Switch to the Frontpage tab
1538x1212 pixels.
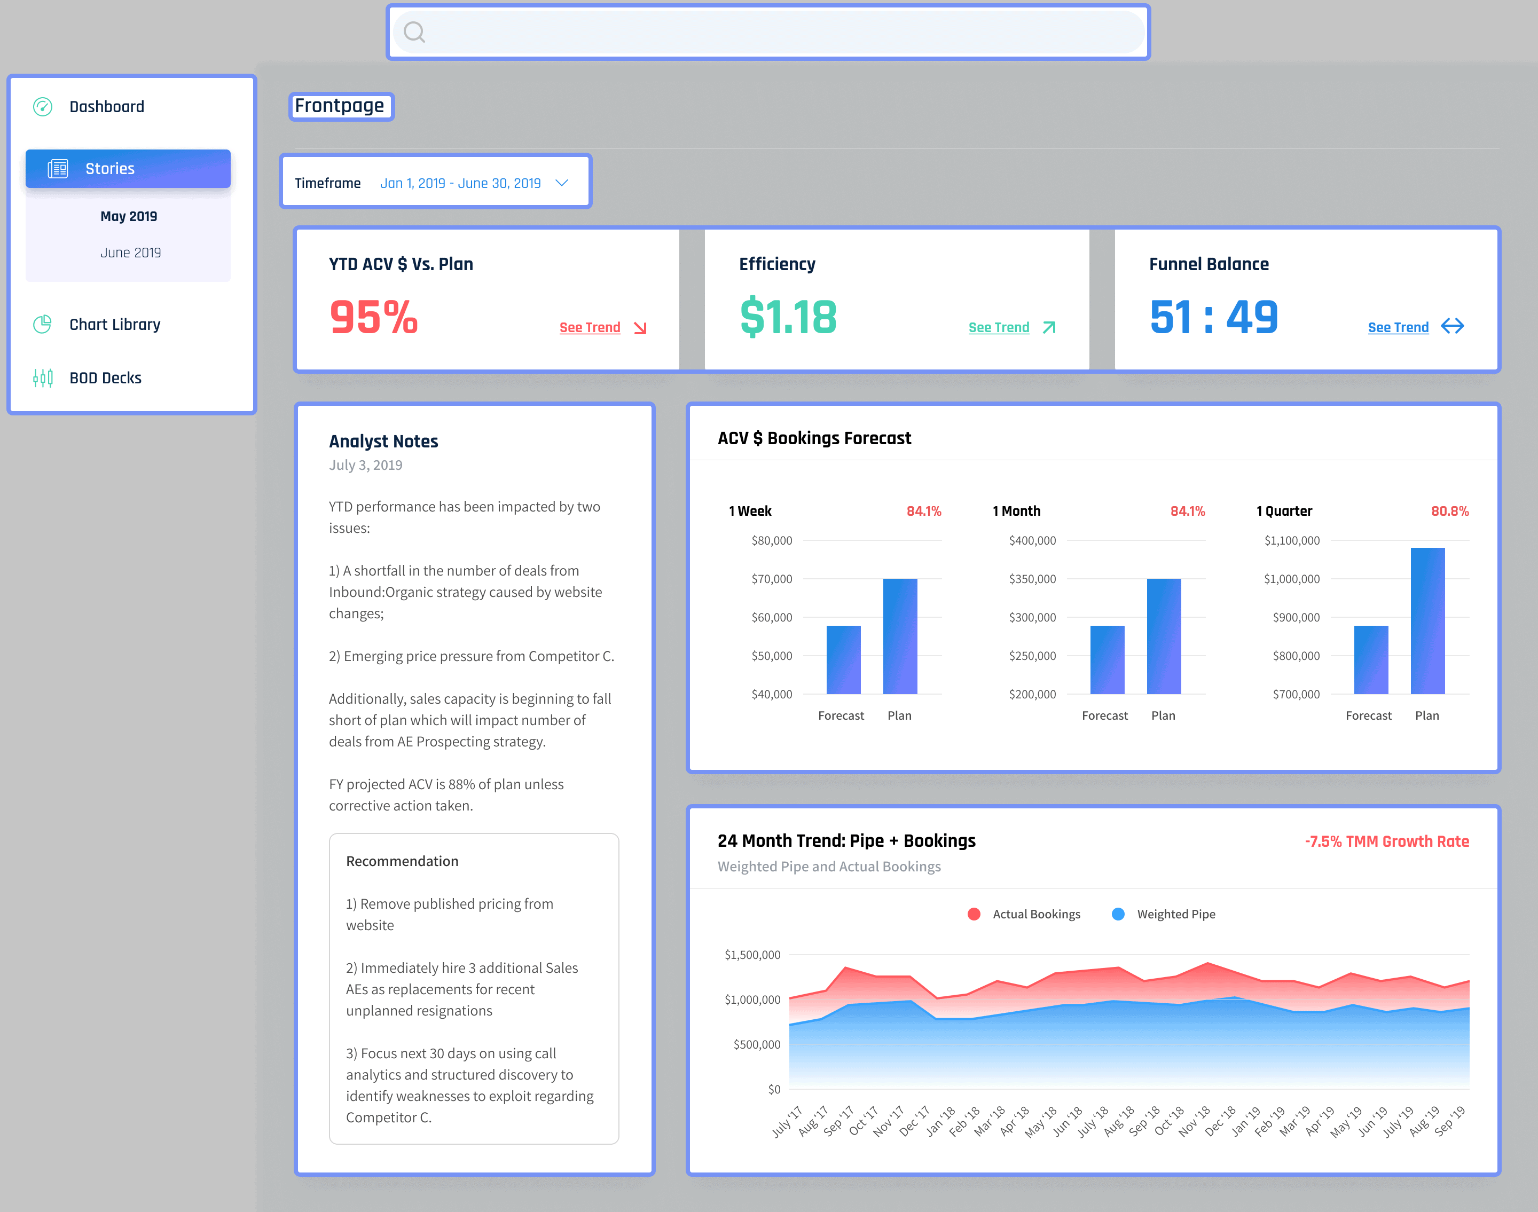click(x=341, y=106)
